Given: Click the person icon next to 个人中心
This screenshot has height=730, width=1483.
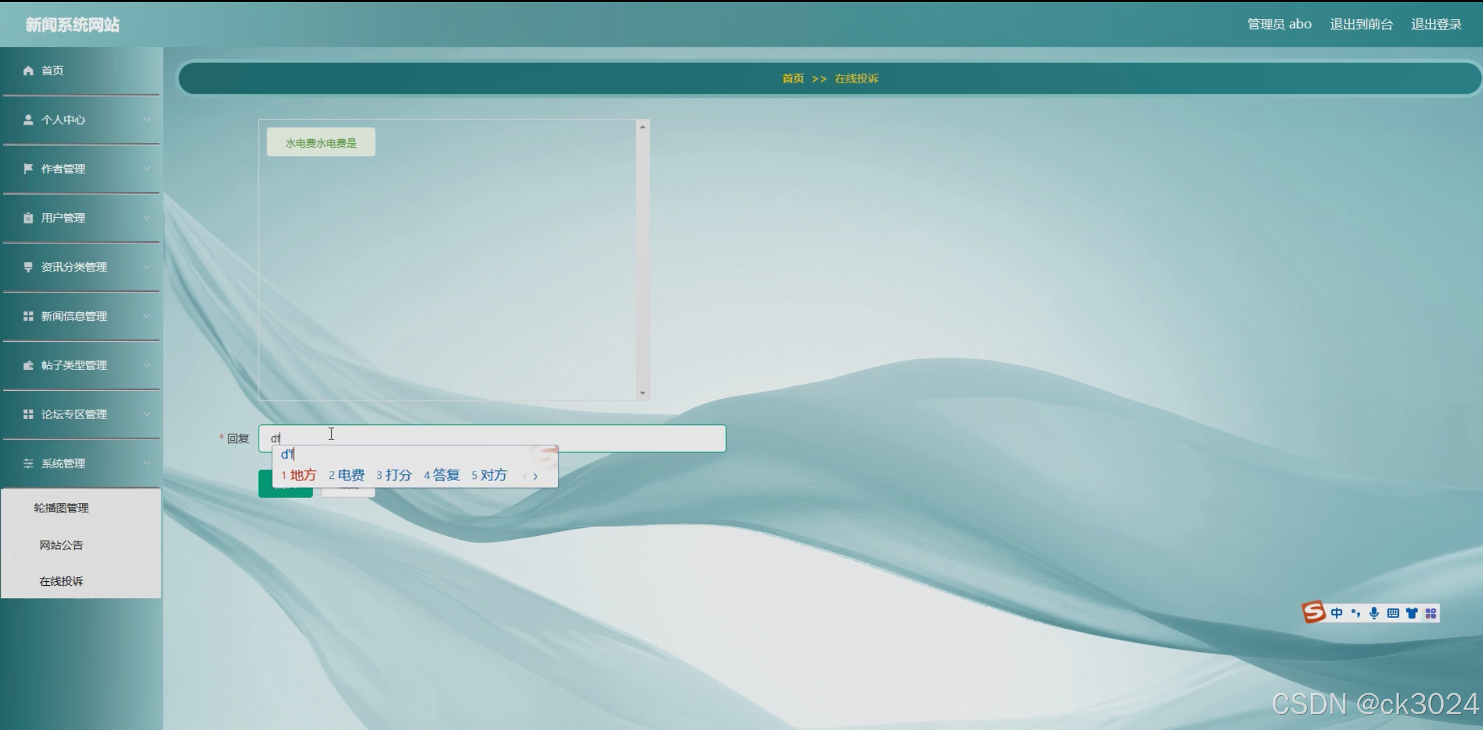Looking at the screenshot, I should (x=28, y=119).
